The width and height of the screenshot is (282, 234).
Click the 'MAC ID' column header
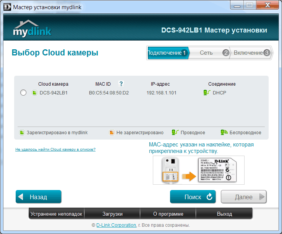point(103,84)
